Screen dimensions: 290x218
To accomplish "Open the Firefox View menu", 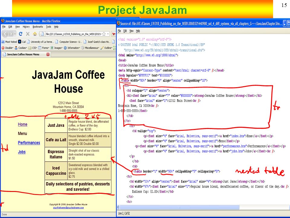I will (x=18, y=27).
